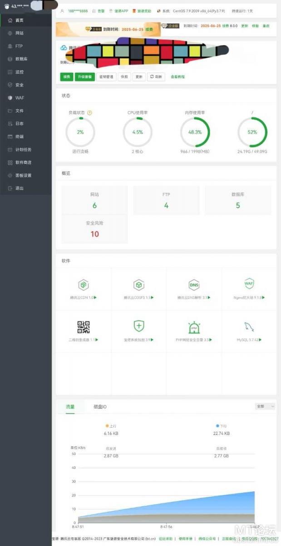Open the 网站 websites sidebar item
Viewport: 281px width, 546px height.
[26, 33]
